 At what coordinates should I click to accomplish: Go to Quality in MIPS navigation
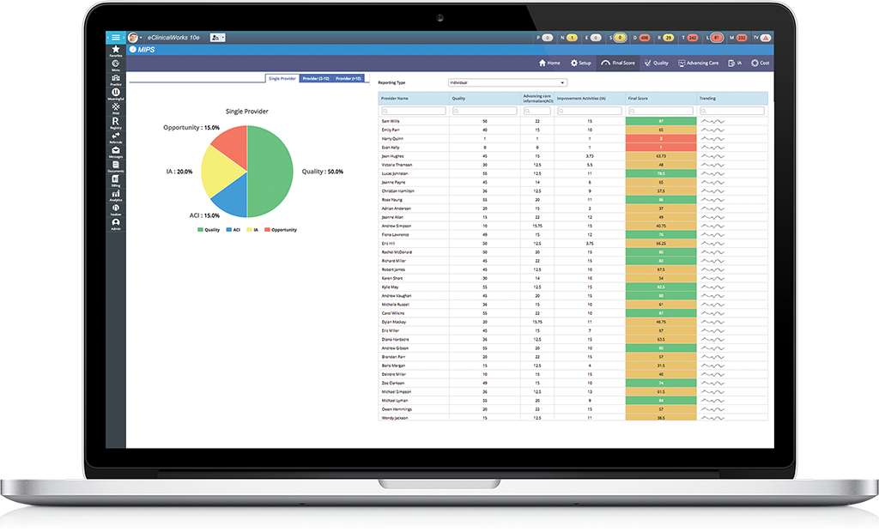click(x=657, y=63)
